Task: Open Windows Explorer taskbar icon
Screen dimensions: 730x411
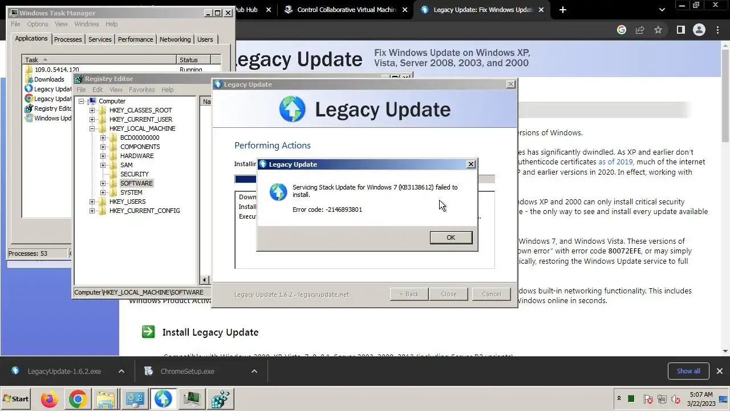Action: [106, 399]
